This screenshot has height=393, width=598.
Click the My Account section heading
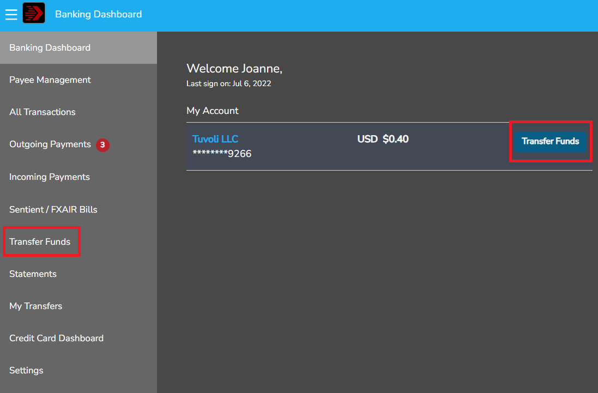213,111
